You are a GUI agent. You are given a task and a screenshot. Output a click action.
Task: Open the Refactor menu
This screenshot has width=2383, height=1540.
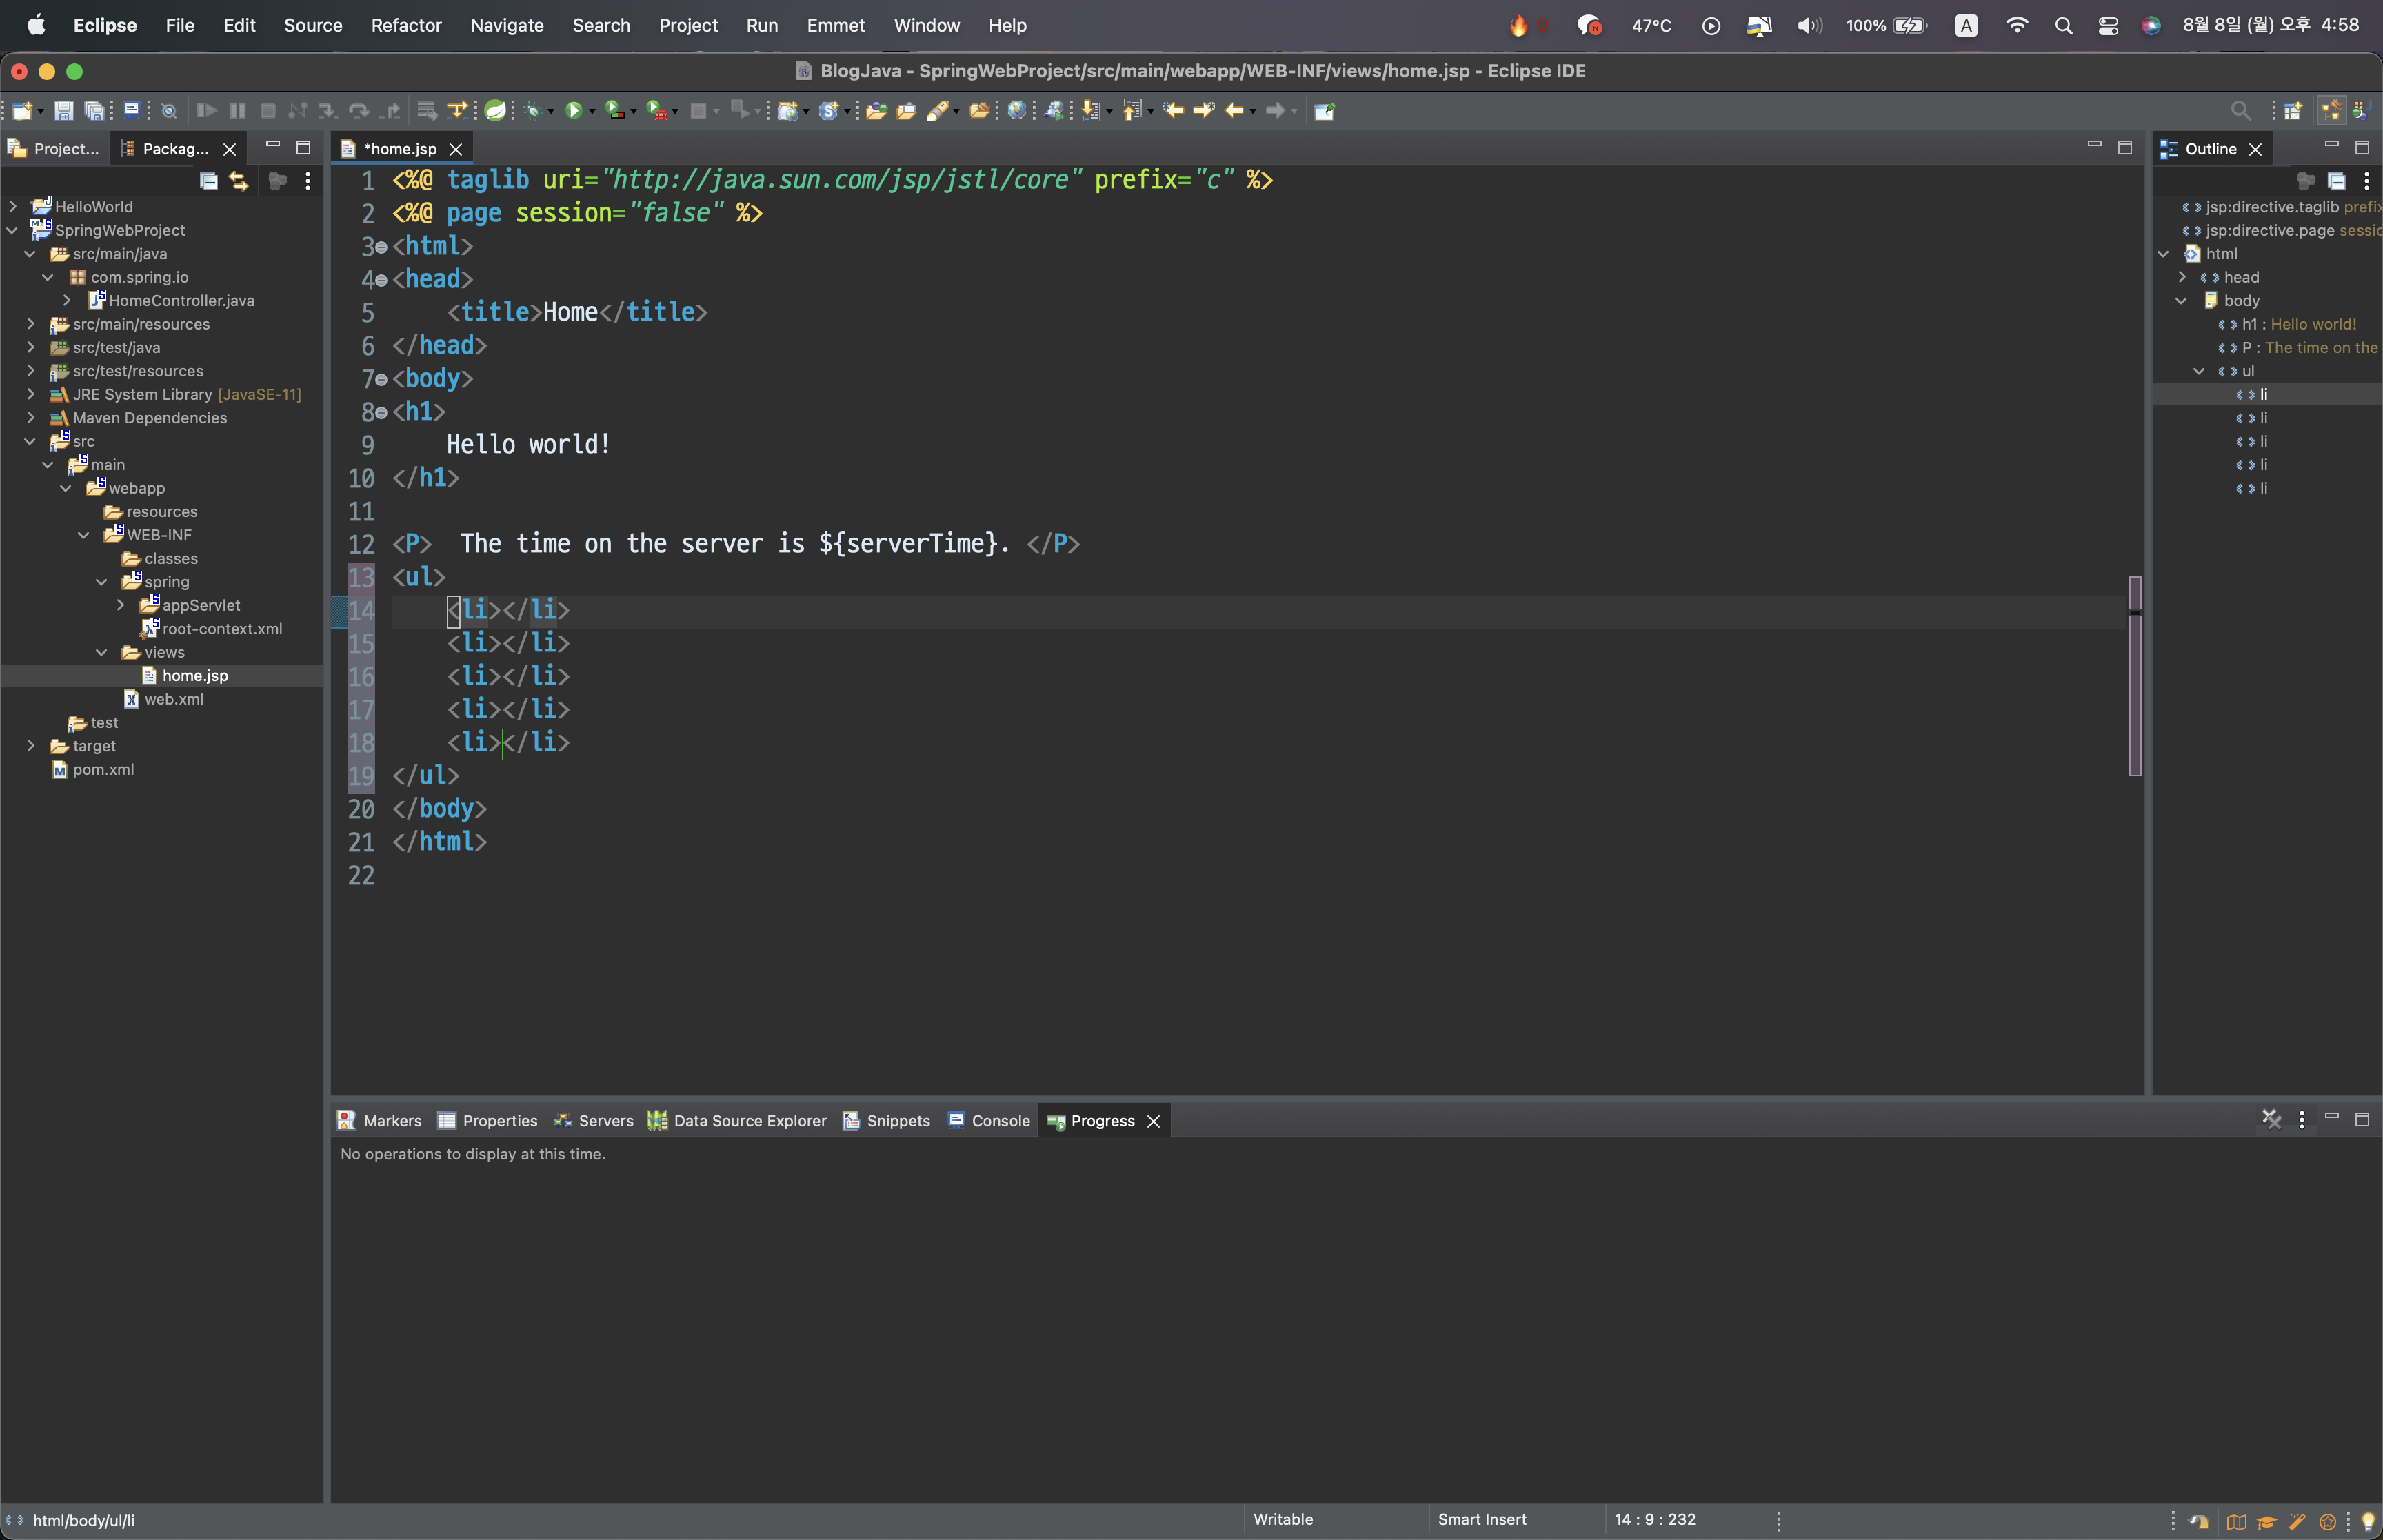[x=405, y=25]
